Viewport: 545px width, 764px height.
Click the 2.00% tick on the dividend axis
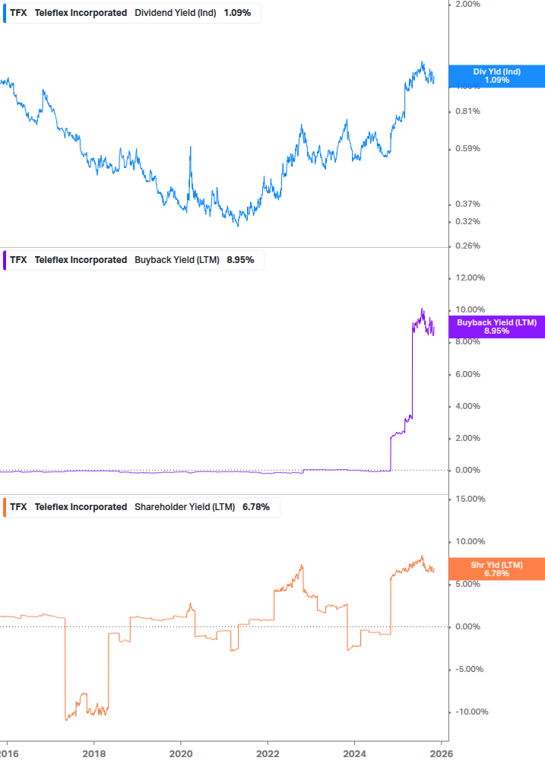(x=467, y=5)
